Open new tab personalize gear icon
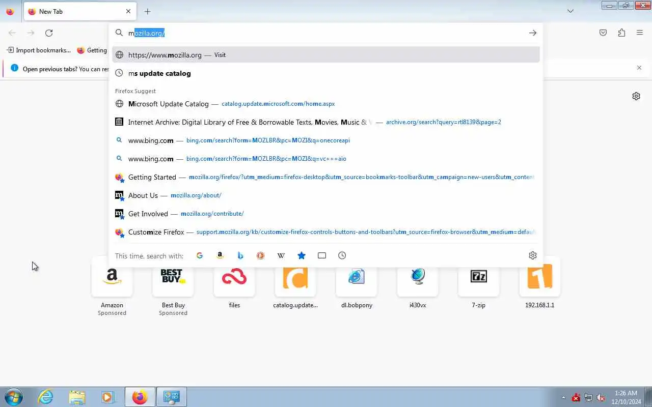 [x=636, y=96]
